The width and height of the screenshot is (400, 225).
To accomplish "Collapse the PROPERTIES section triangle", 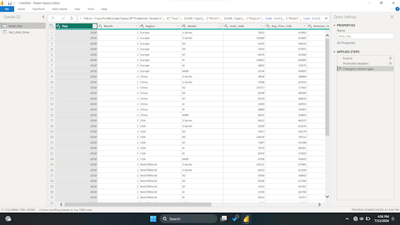I will [335, 25].
